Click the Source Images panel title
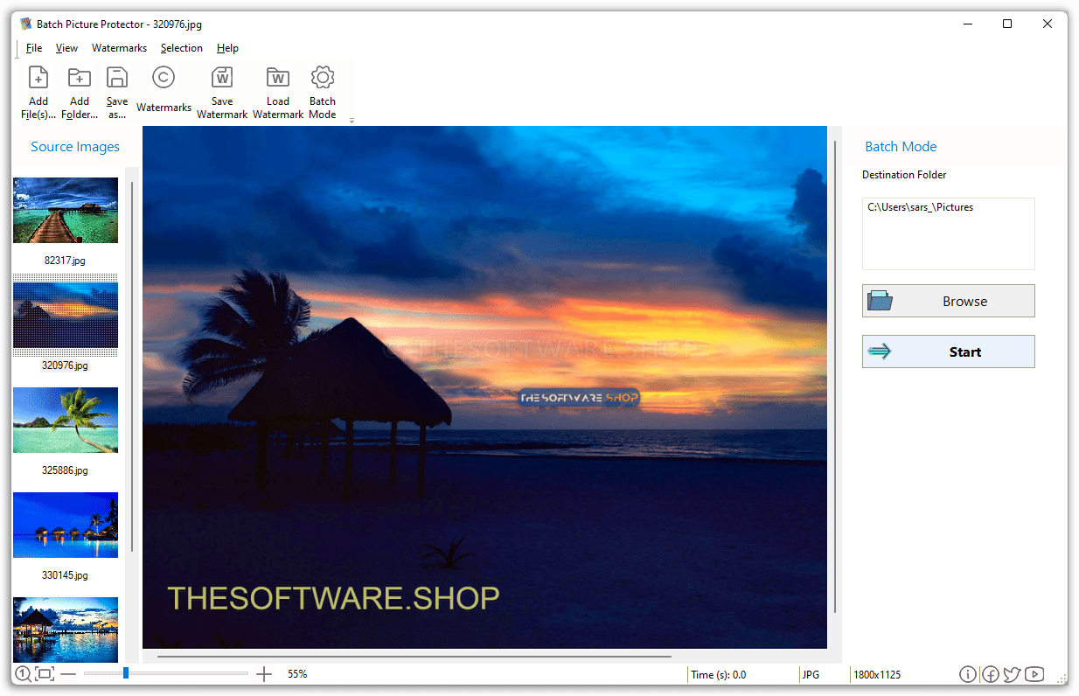 tap(75, 147)
